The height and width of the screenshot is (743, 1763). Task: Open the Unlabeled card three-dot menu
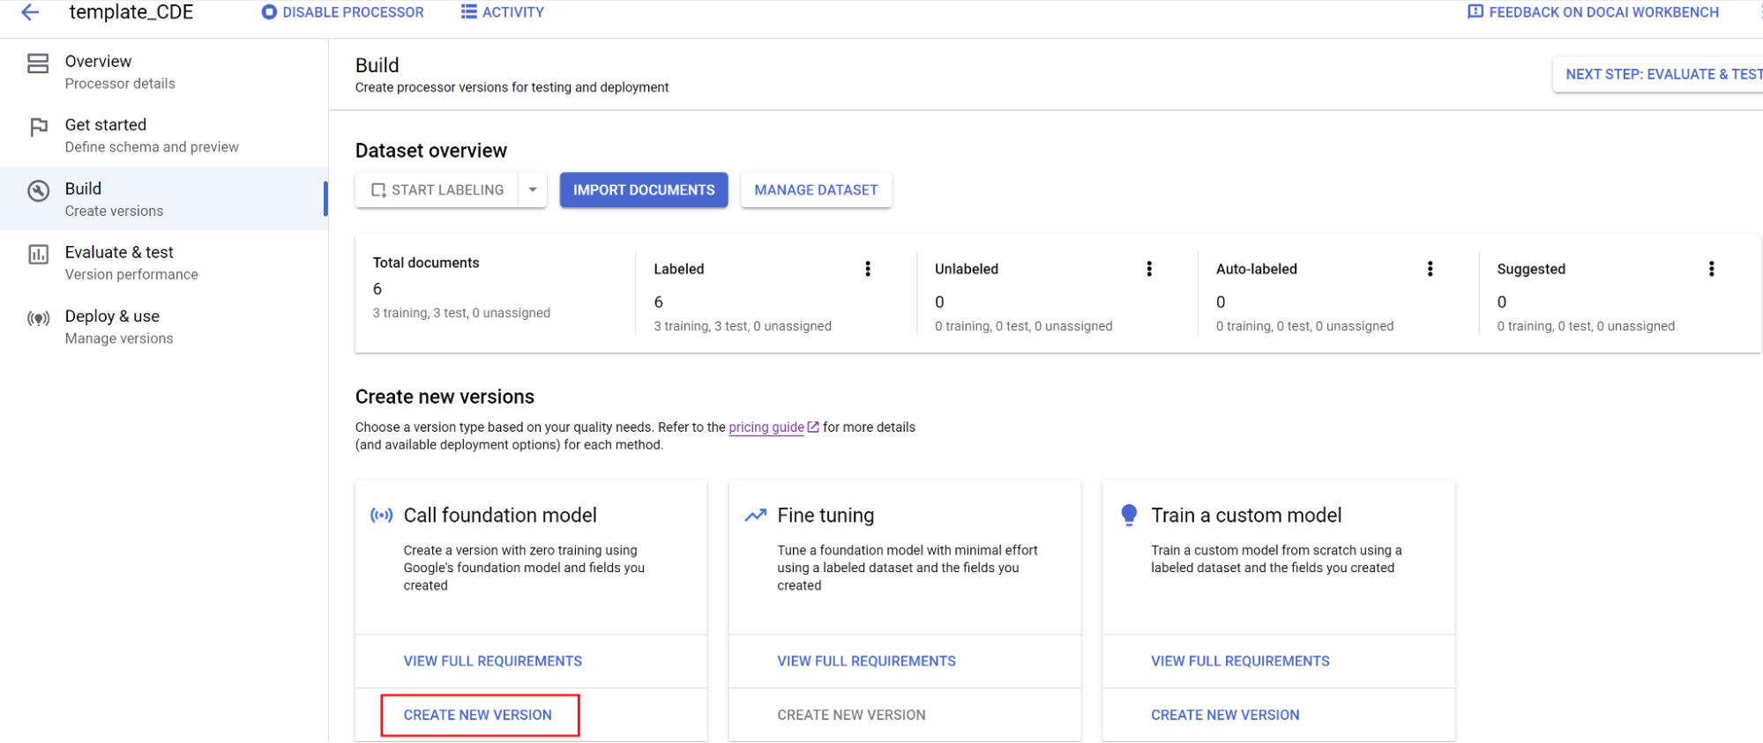click(1148, 269)
